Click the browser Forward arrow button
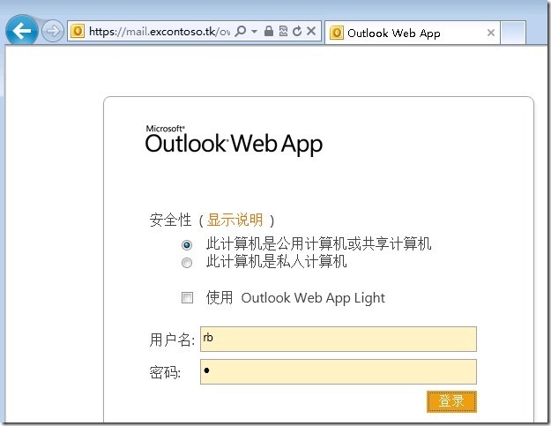Screen dimensions: 551x426 tap(52, 32)
